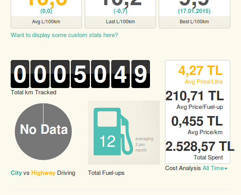The height and width of the screenshot is (195, 241).
Task: Click the Highway legend word
Action: point(43,173)
